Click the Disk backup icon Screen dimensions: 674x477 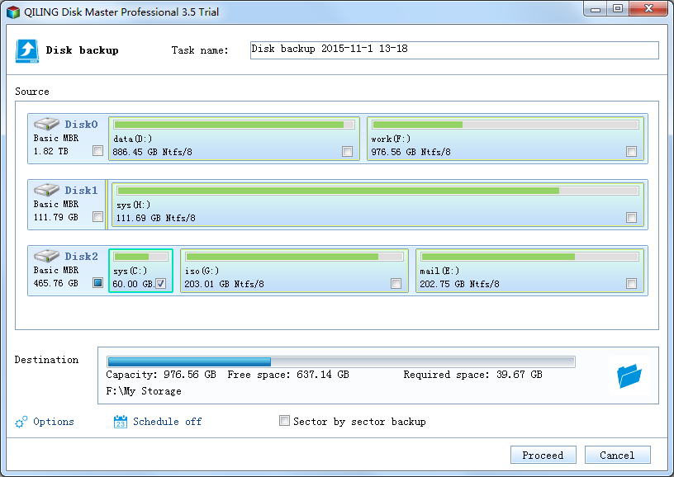[27, 50]
